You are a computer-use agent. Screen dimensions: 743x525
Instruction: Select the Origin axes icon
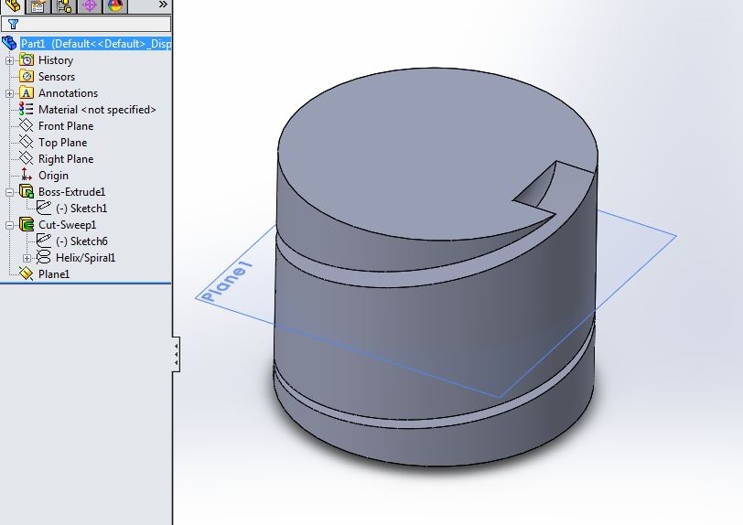coord(26,175)
